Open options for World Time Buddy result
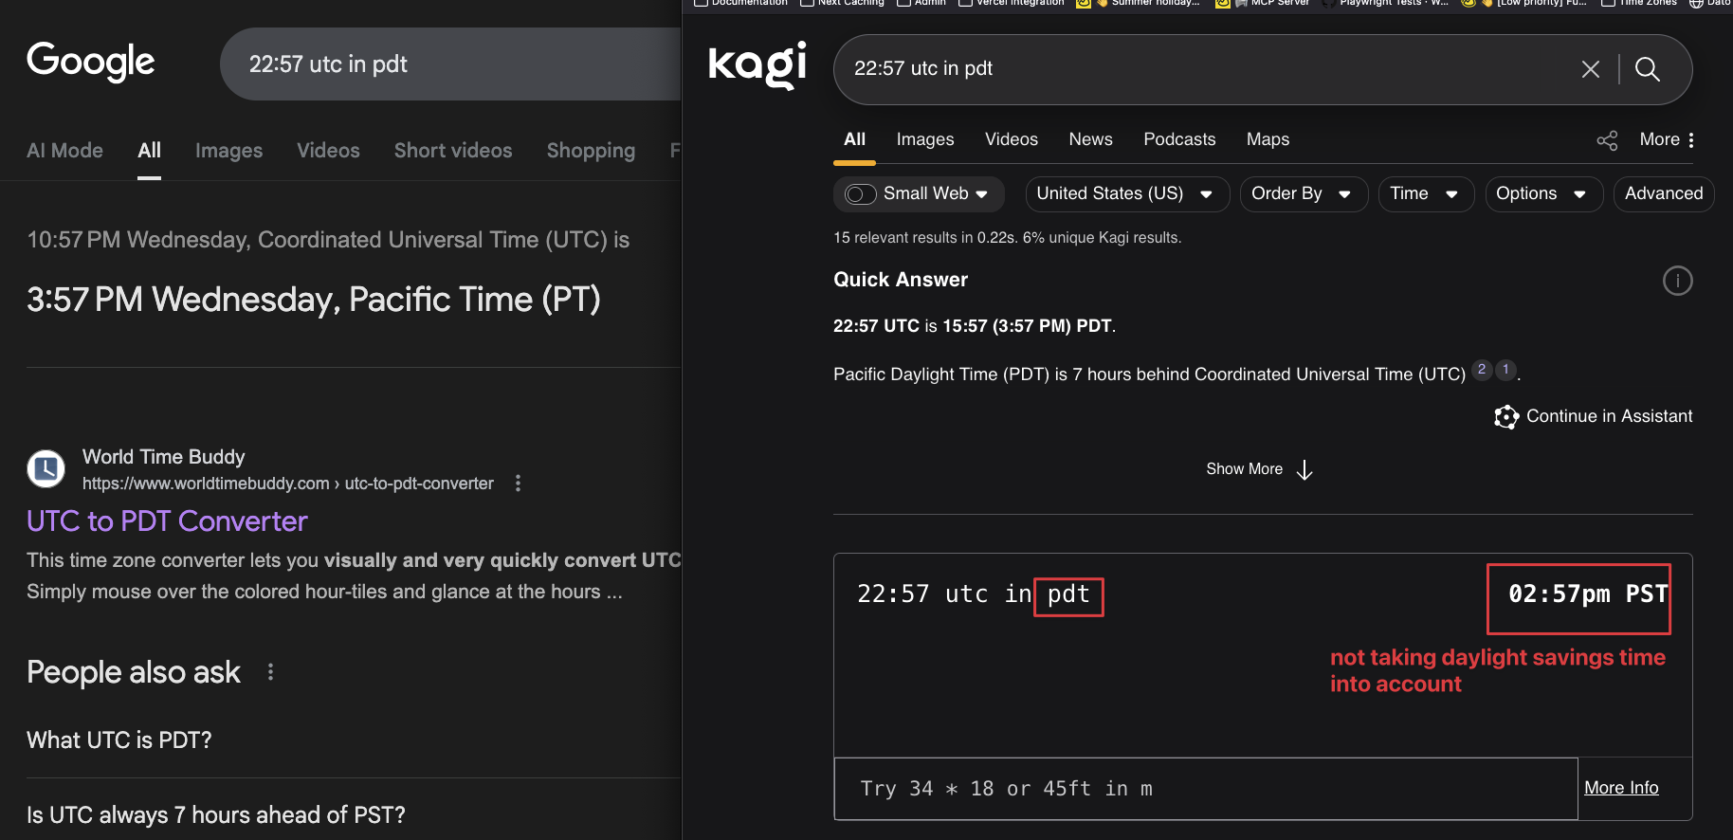Viewport: 1733px width, 840px height. [518, 484]
